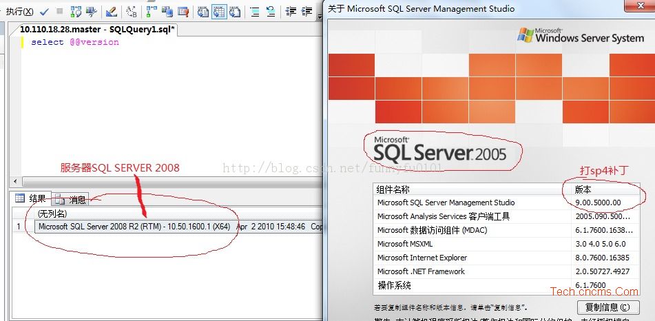This screenshot has width=655, height=321.
Task: Toggle Include Client Statistics
Action: [x=167, y=11]
